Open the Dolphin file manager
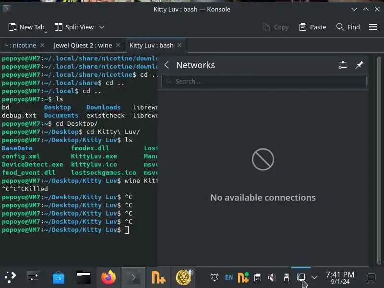Image resolution: width=384 pixels, height=288 pixels. (x=84, y=277)
